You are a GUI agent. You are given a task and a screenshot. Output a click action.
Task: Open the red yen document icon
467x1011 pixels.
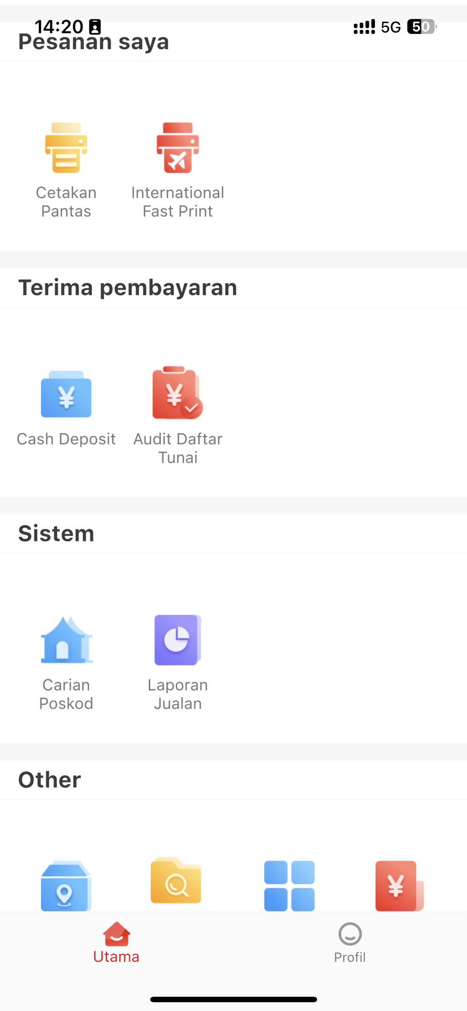click(399, 886)
